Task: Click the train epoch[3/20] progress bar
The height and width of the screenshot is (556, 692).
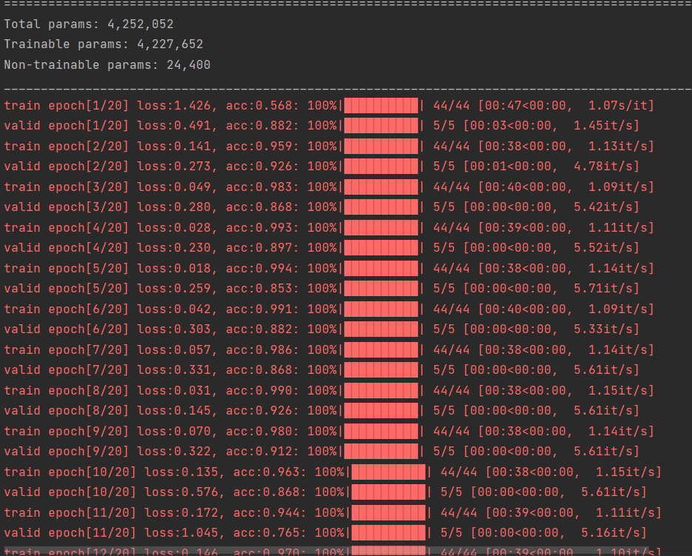Action: [x=381, y=187]
